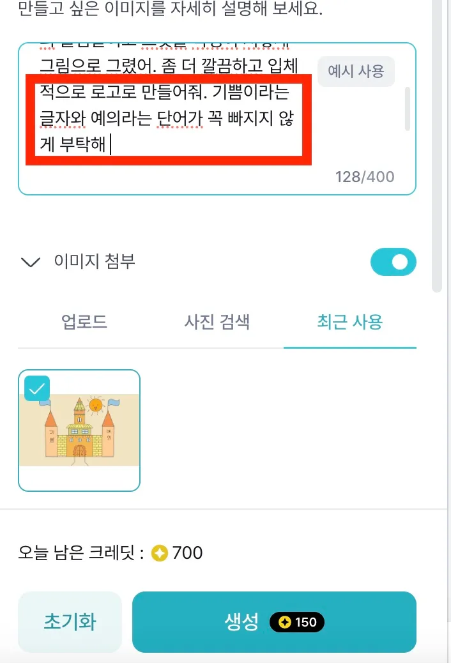Click the 이미지 첨부 section label
The width and height of the screenshot is (451, 663).
coord(95,261)
